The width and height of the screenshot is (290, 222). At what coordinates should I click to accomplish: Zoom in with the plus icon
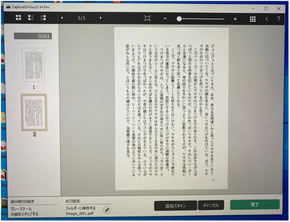coord(235,19)
